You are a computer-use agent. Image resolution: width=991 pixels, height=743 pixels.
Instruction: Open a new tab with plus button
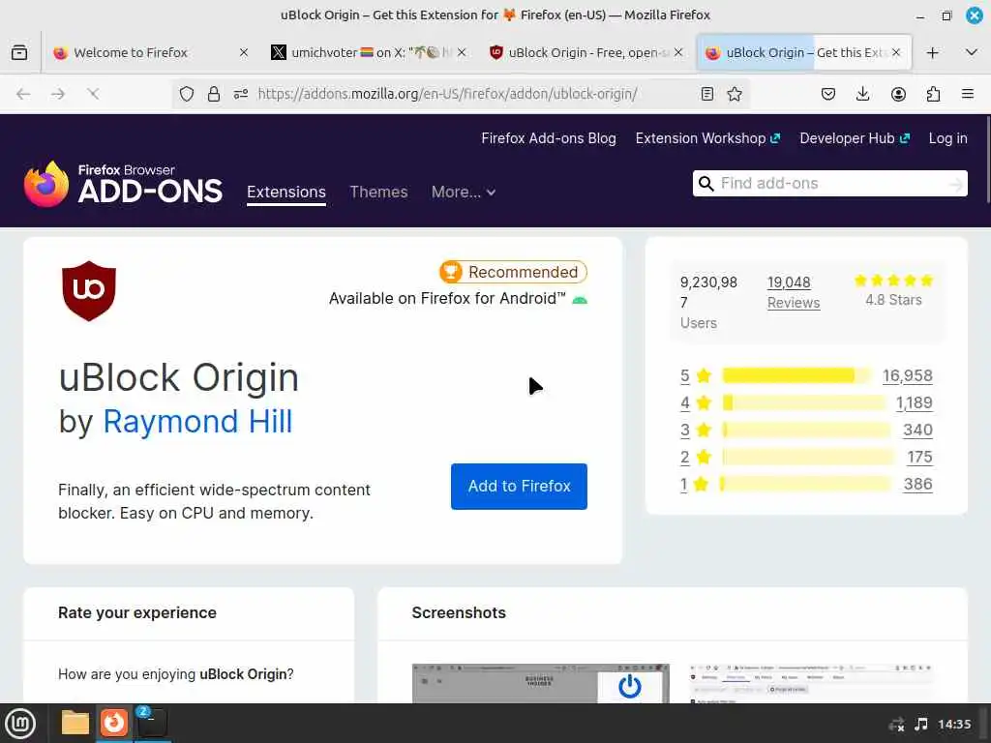(932, 52)
